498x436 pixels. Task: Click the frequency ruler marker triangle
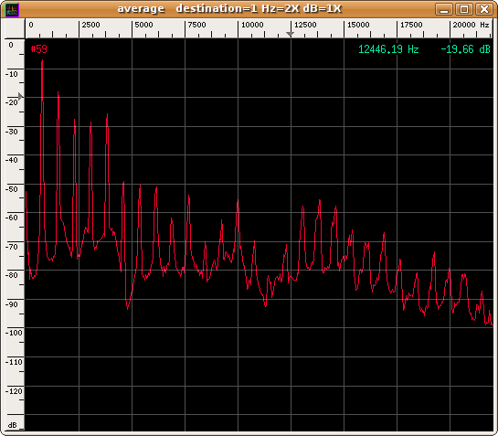click(290, 34)
